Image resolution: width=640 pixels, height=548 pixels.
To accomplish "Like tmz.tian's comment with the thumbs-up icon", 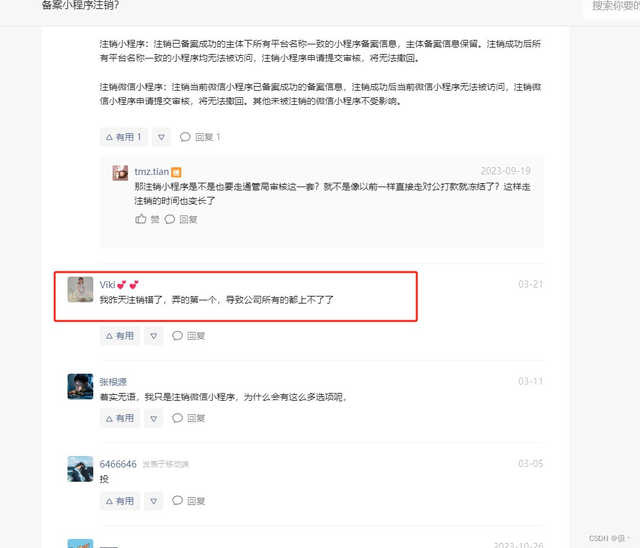I will [147, 219].
